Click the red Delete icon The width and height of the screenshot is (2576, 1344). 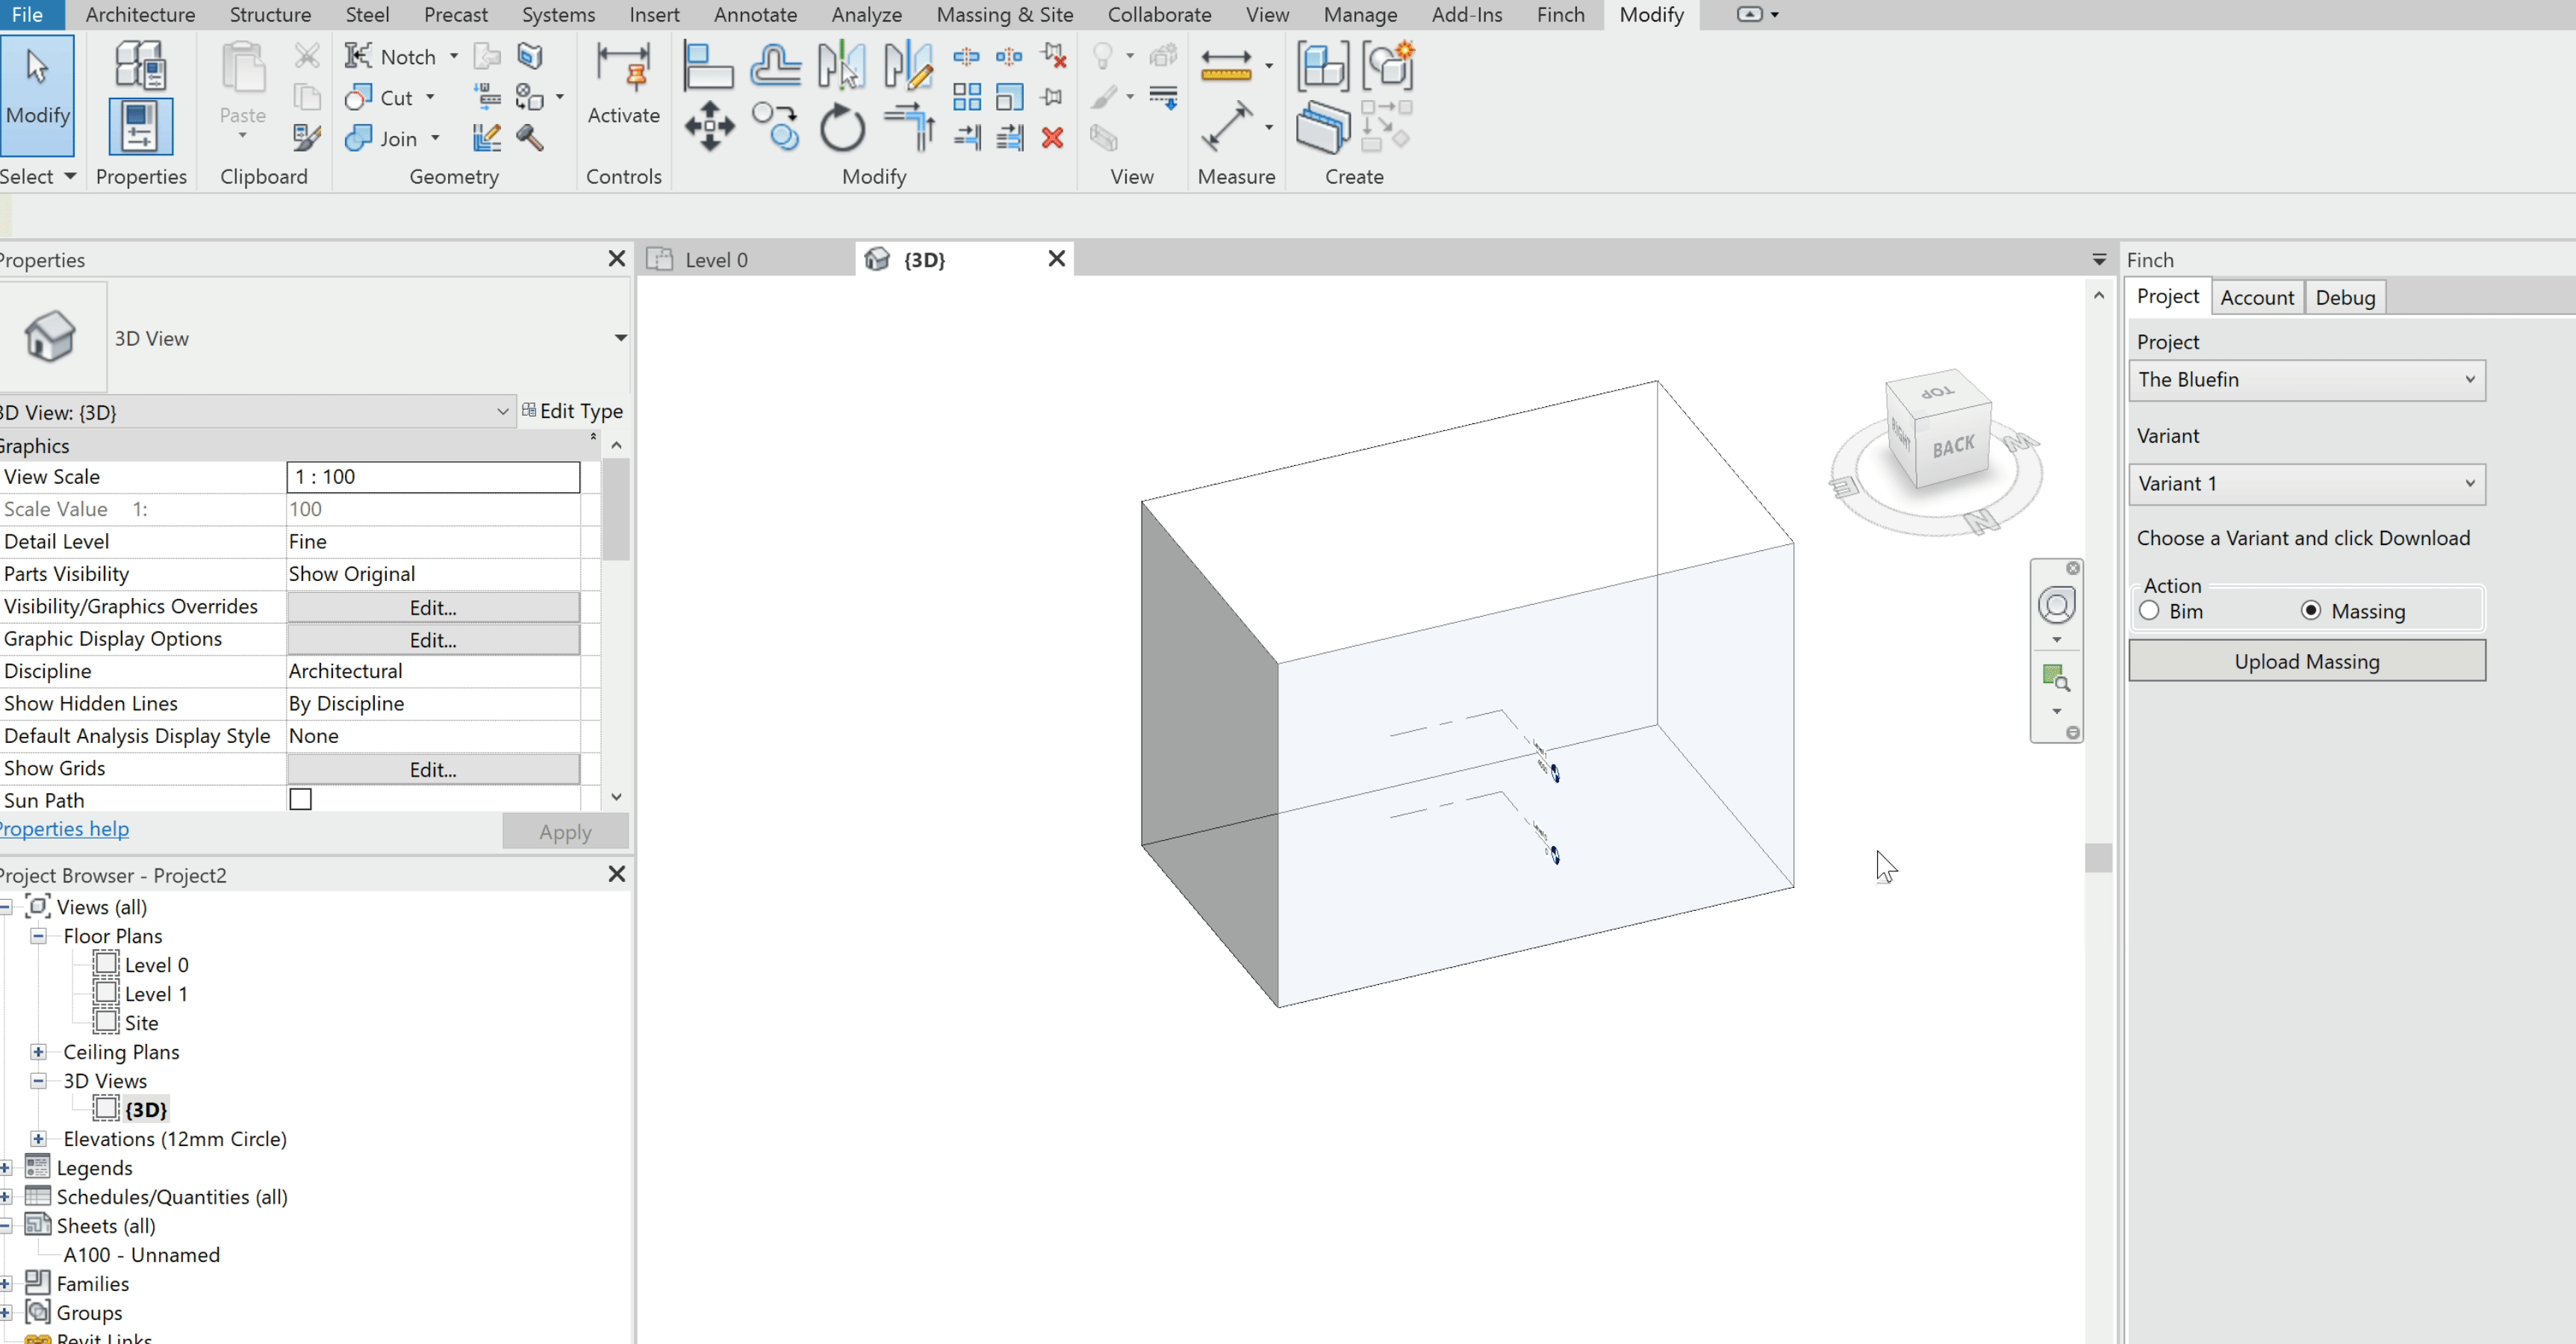coord(1052,137)
